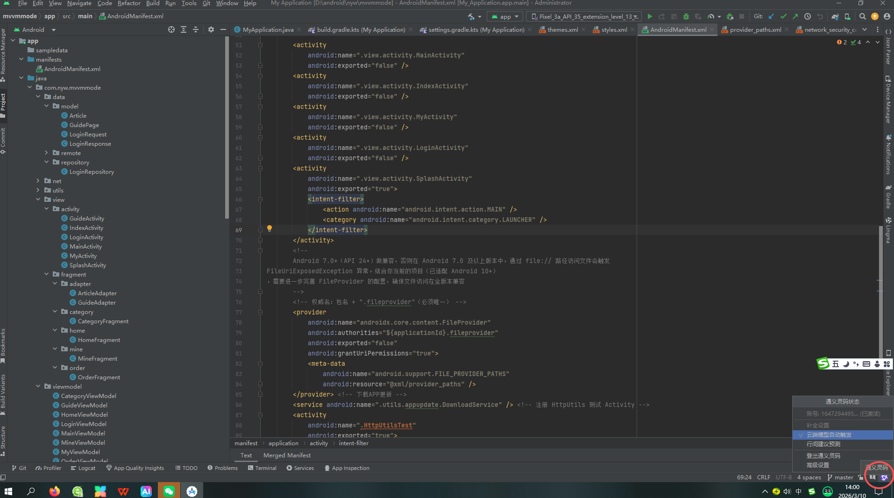The width and height of the screenshot is (894, 498).
Task: Expand the net folder
Action: [x=38, y=181]
